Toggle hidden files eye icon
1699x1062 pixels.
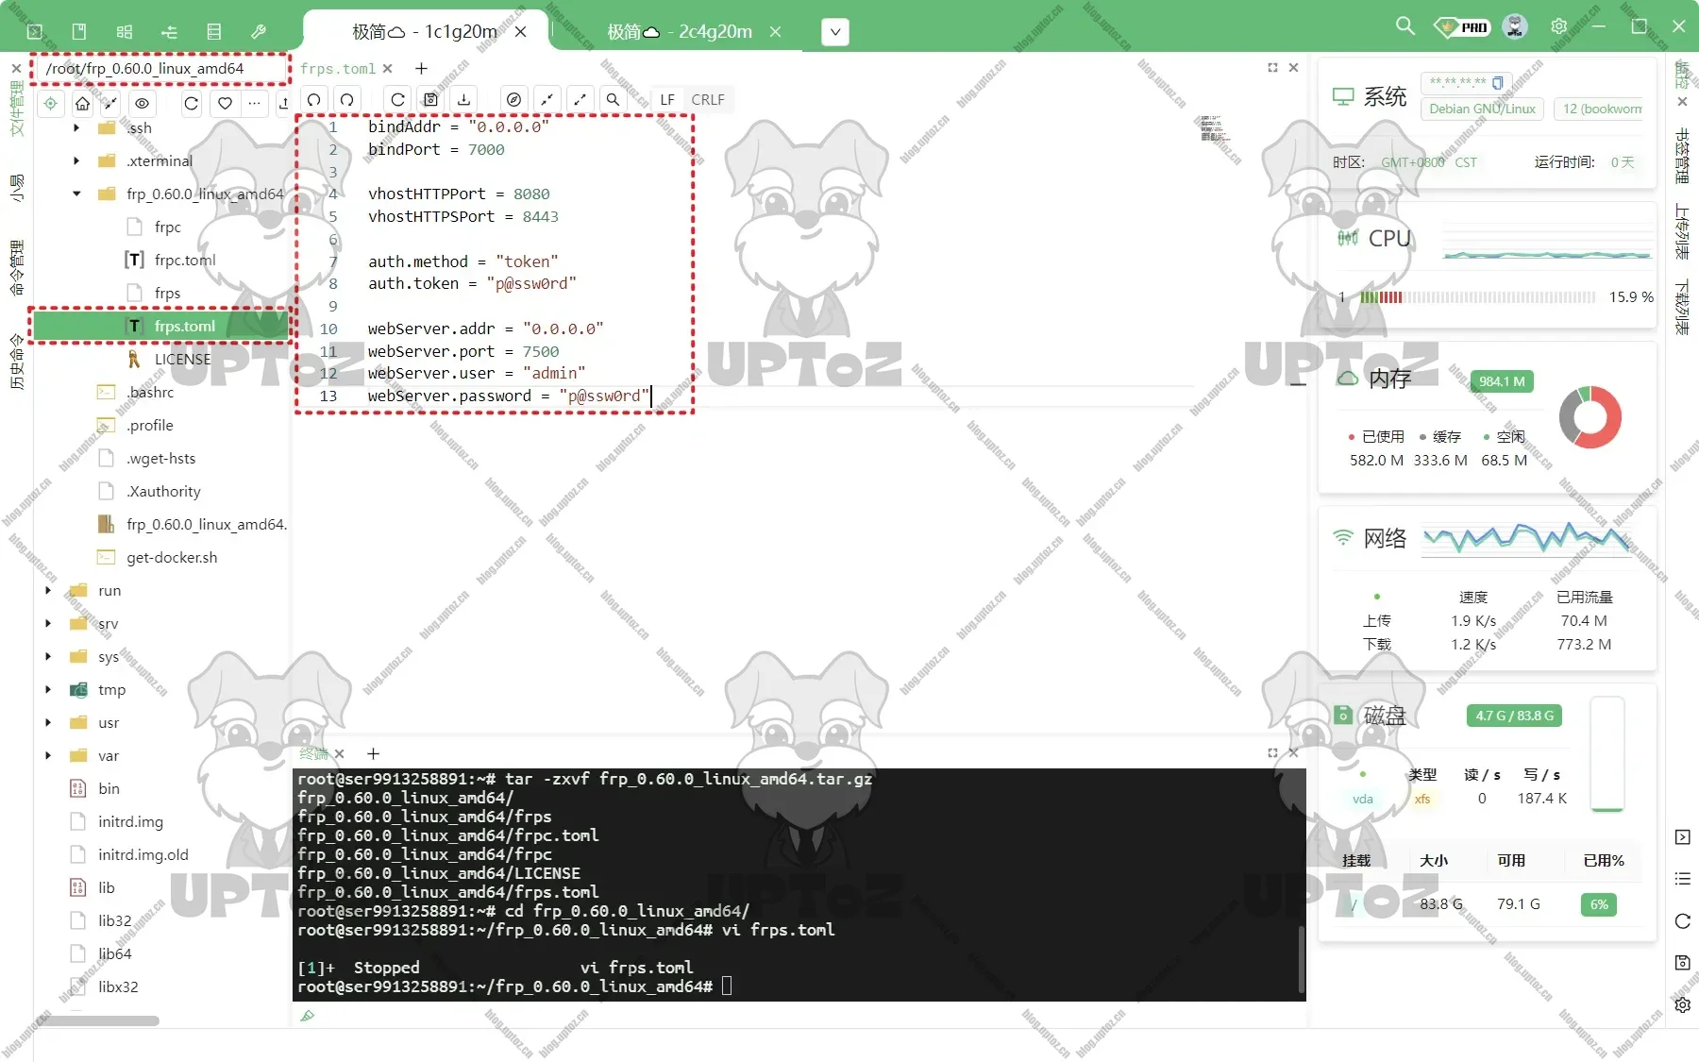pyautogui.click(x=142, y=103)
